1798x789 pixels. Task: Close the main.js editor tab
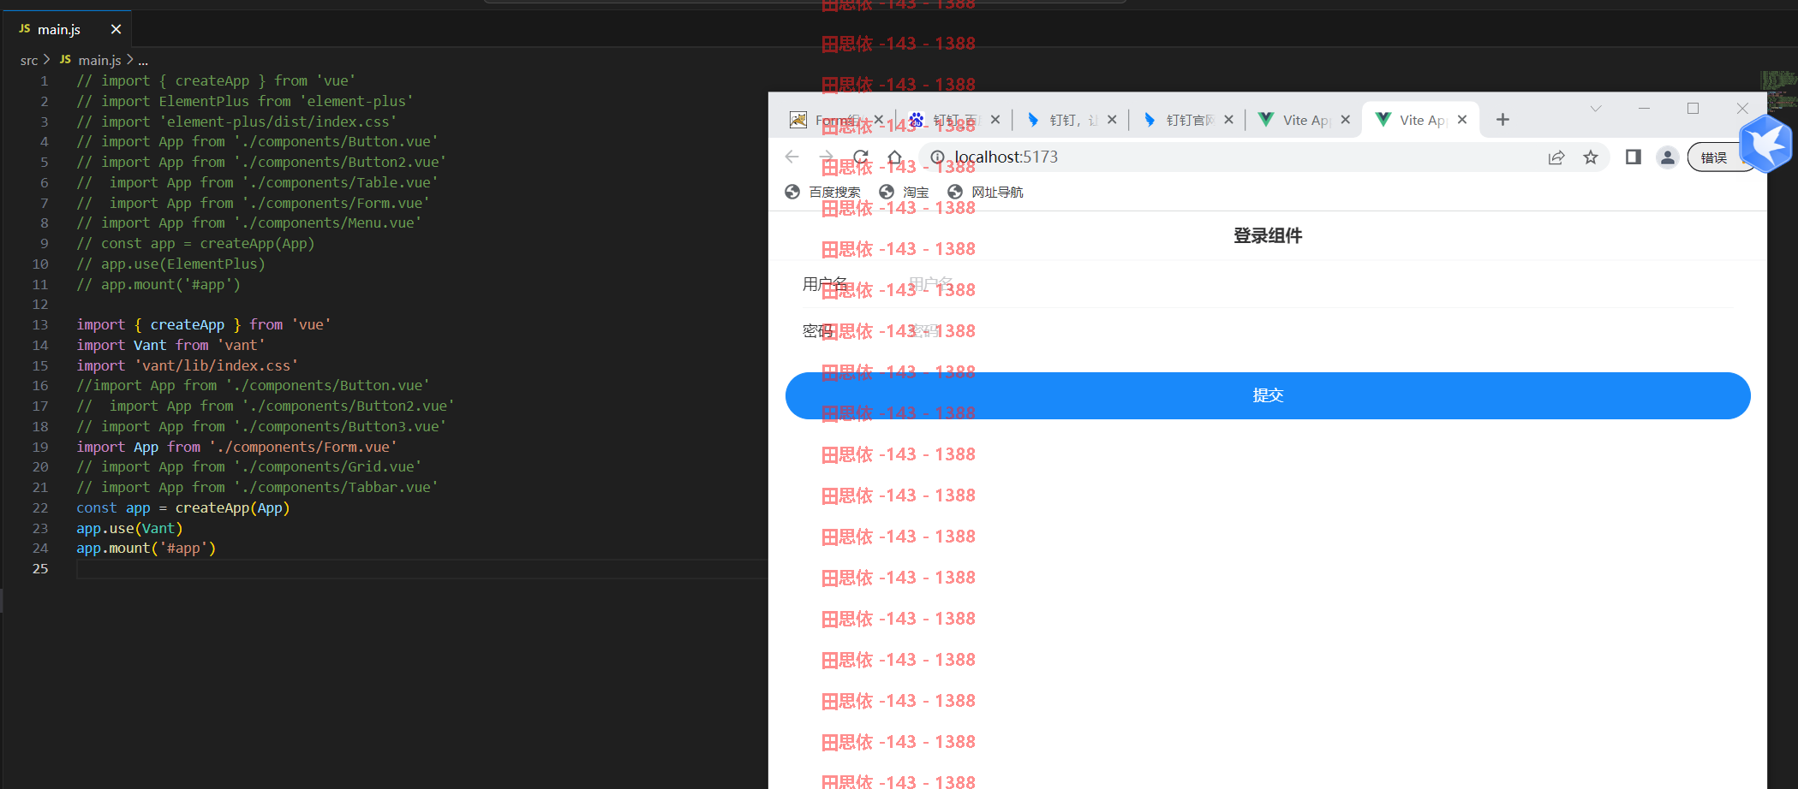[116, 29]
